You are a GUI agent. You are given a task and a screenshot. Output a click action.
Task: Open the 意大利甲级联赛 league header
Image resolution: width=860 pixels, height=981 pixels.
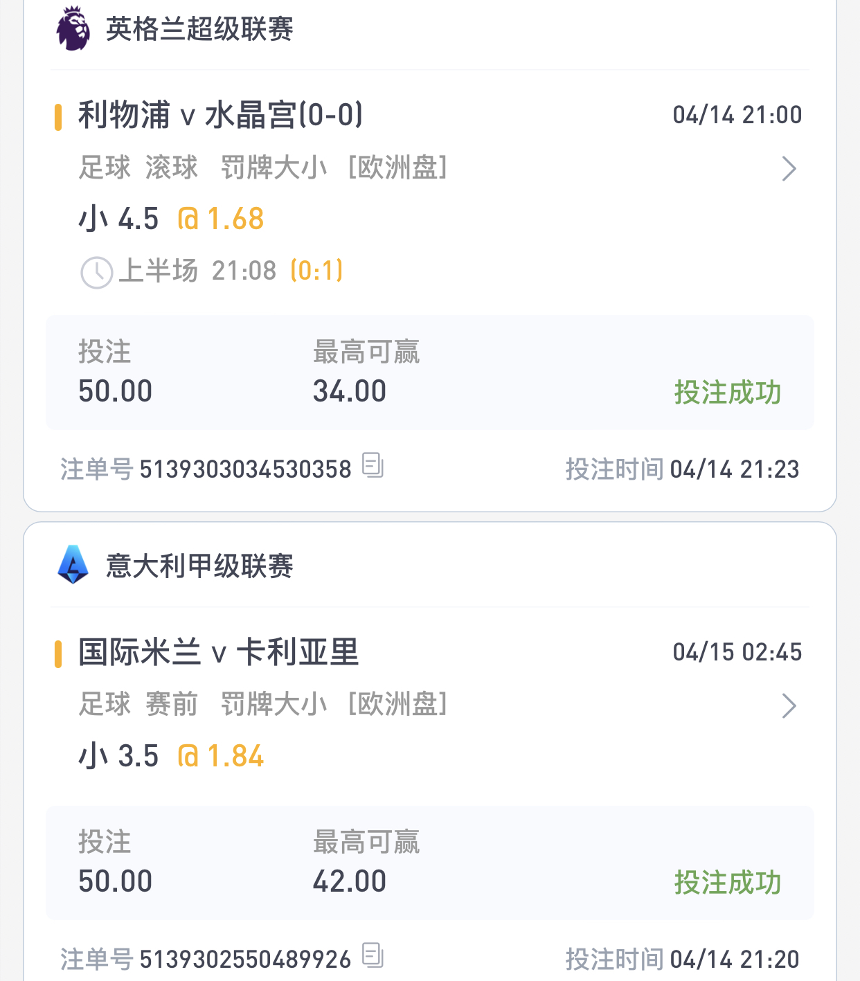[199, 566]
